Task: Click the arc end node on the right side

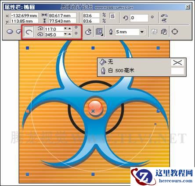Action: [x=155, y=124]
